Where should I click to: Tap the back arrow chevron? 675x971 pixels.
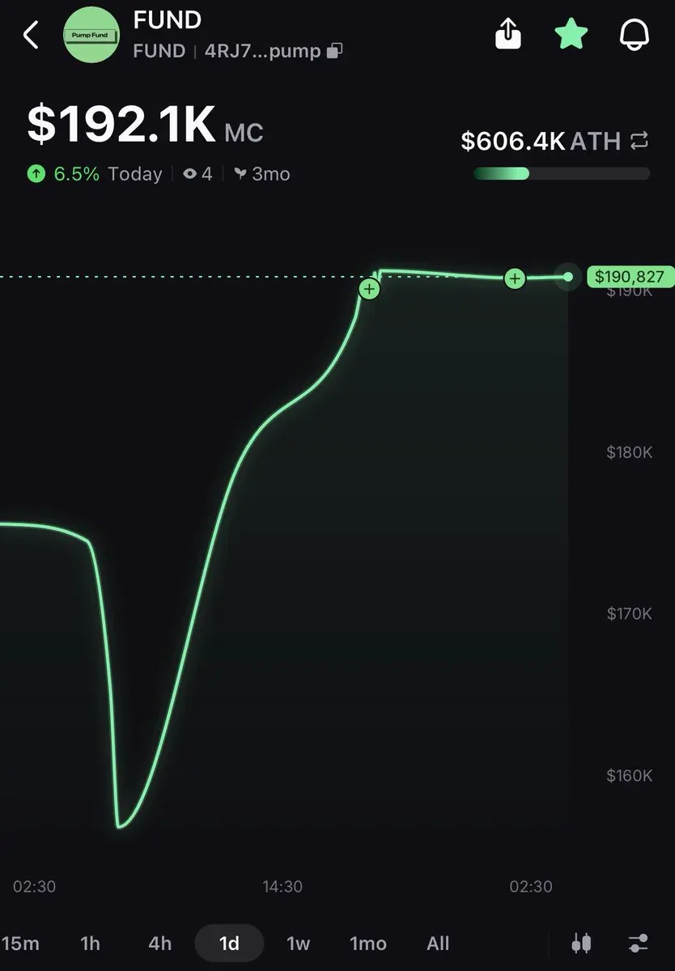point(32,35)
